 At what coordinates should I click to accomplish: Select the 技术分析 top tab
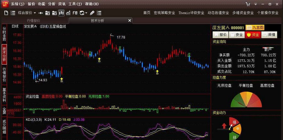pyautogui.click(x=97, y=21)
